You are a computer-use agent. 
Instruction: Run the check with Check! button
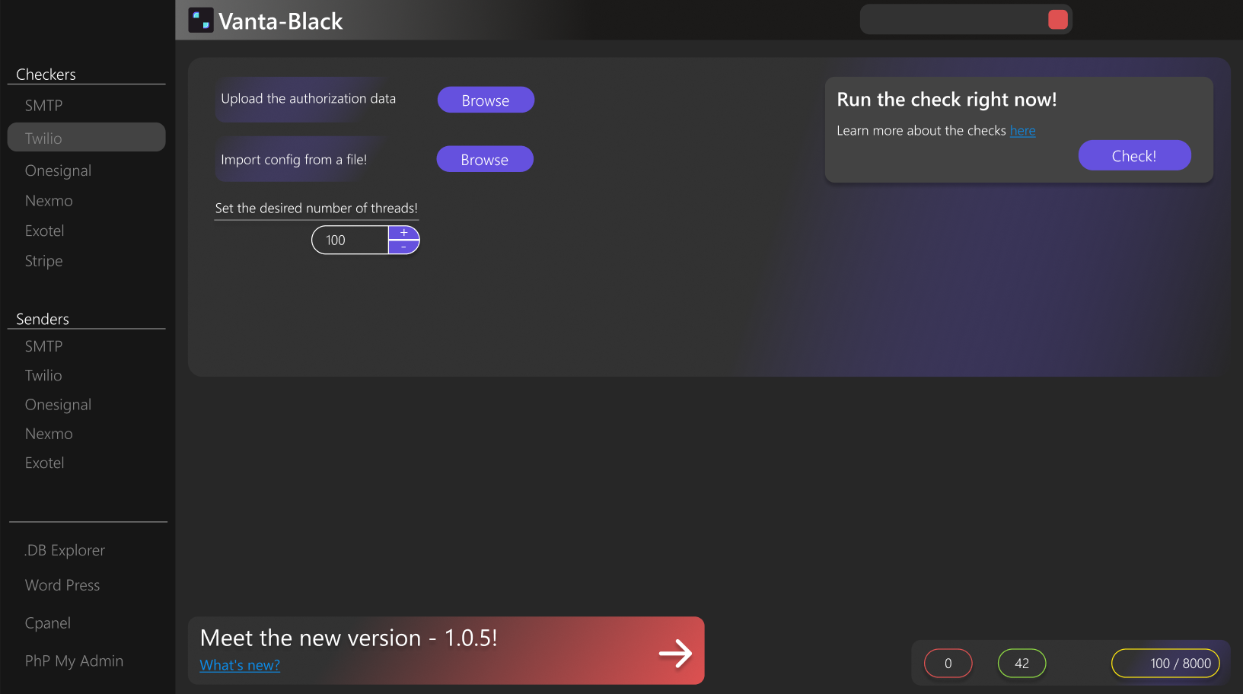1134,155
